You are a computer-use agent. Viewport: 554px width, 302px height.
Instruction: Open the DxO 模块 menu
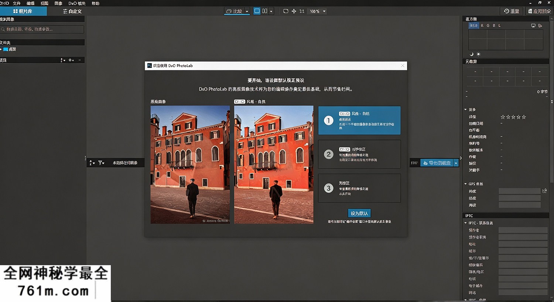point(77,3)
